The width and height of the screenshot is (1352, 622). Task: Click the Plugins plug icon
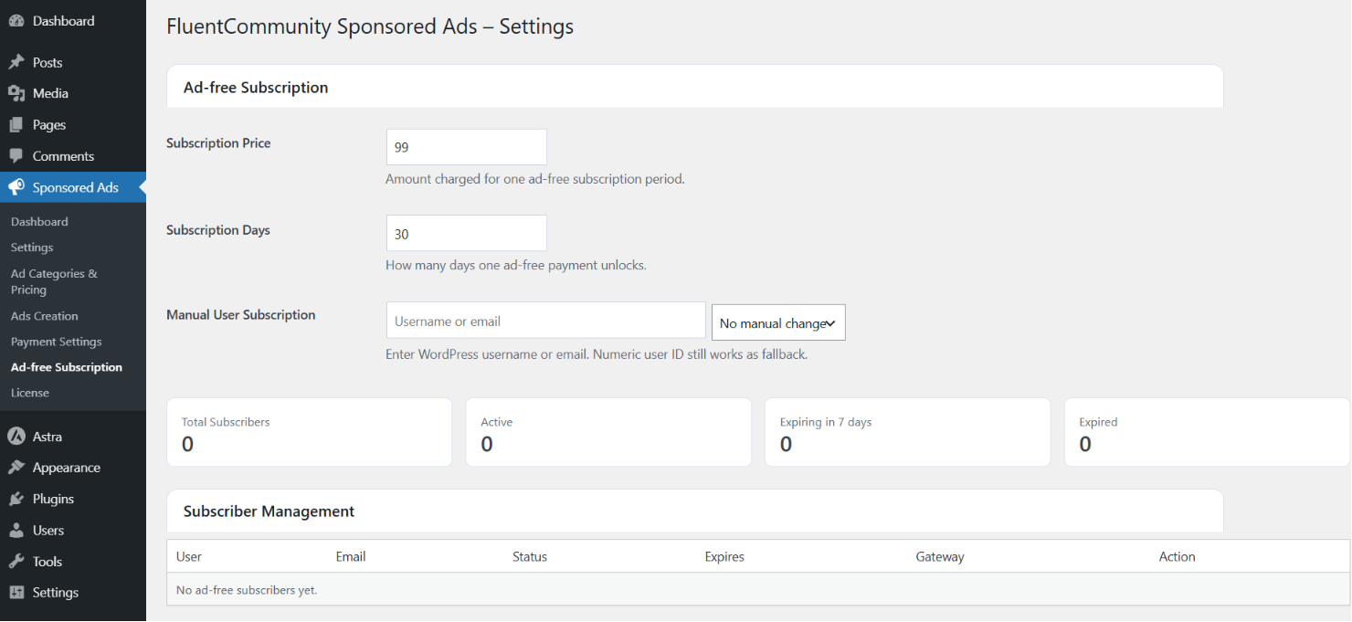16,499
